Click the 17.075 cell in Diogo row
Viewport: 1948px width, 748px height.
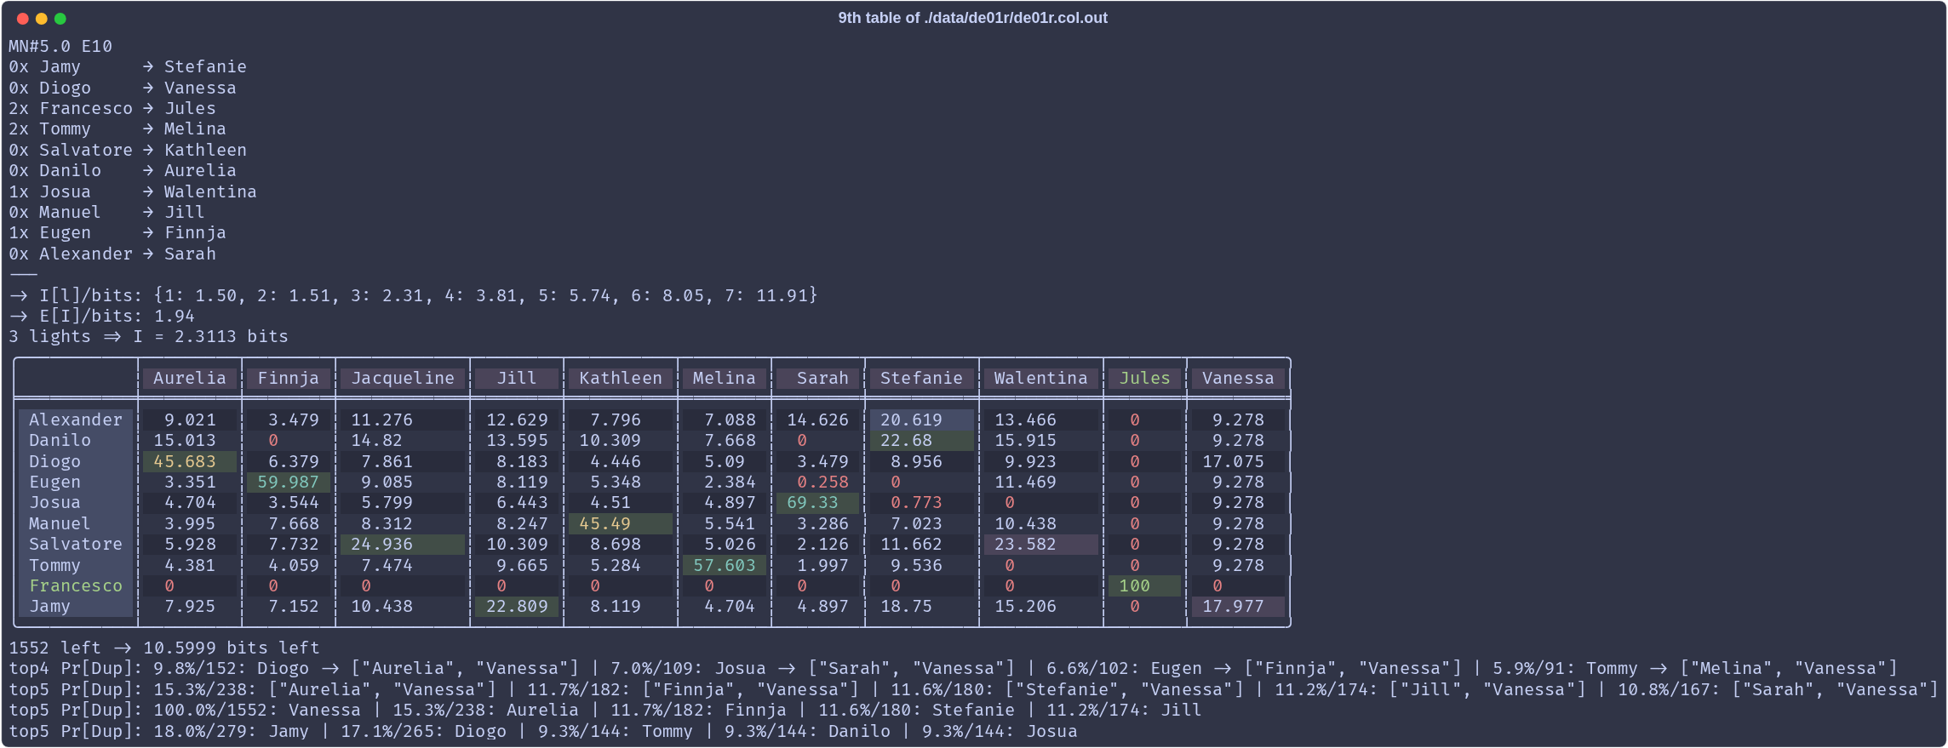click(1238, 461)
